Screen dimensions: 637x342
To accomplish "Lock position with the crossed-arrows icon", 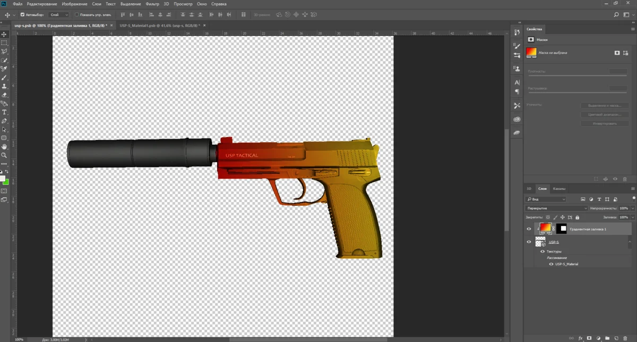I will (563, 217).
